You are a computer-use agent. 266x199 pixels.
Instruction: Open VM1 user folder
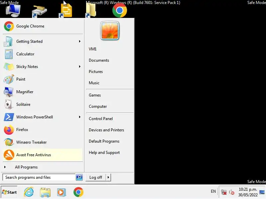93,49
